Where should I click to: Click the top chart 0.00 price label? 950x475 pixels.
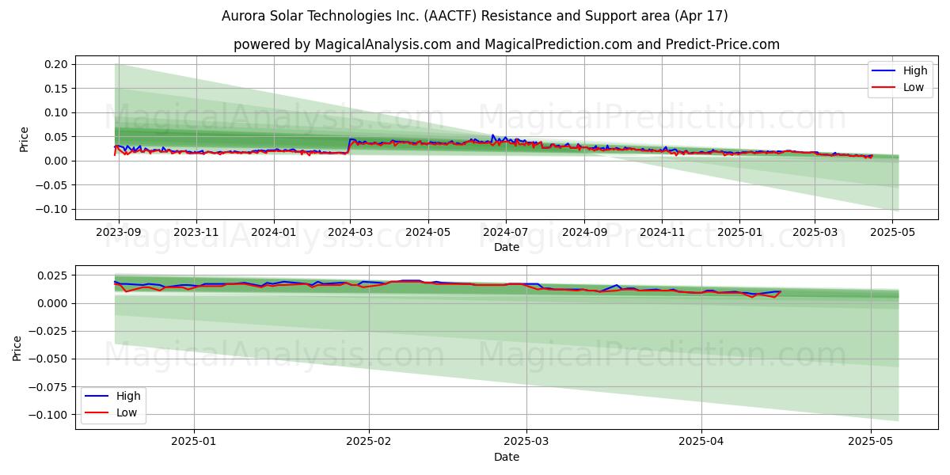pos(58,161)
